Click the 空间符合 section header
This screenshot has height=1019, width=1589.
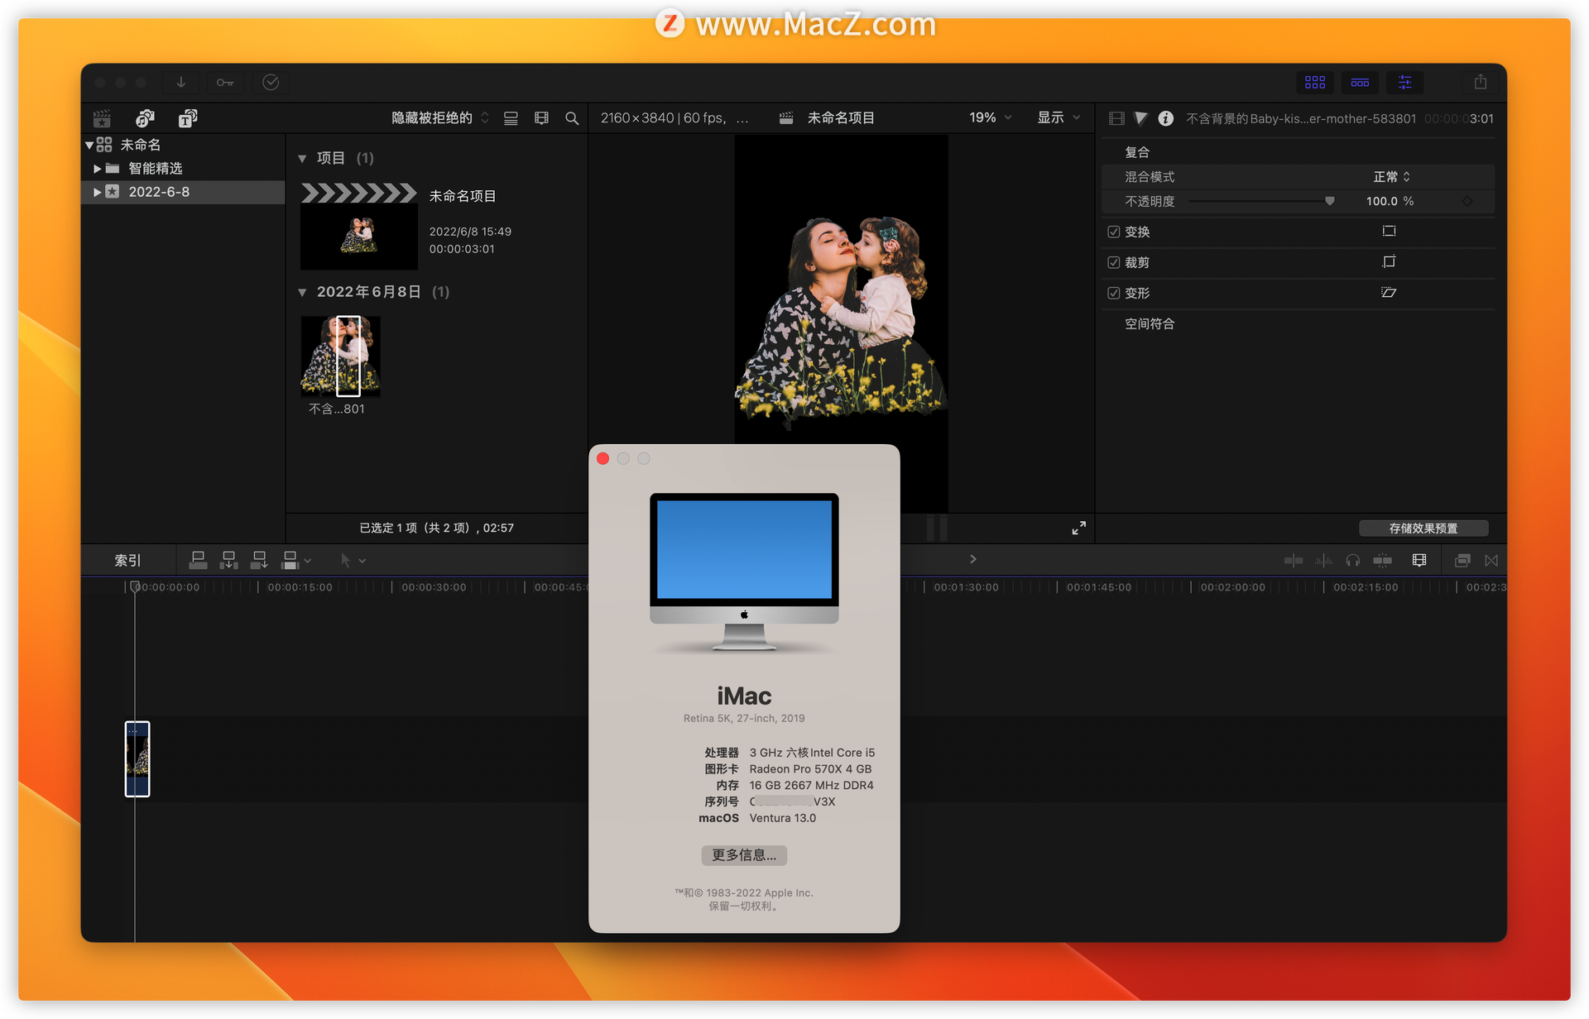point(1150,324)
